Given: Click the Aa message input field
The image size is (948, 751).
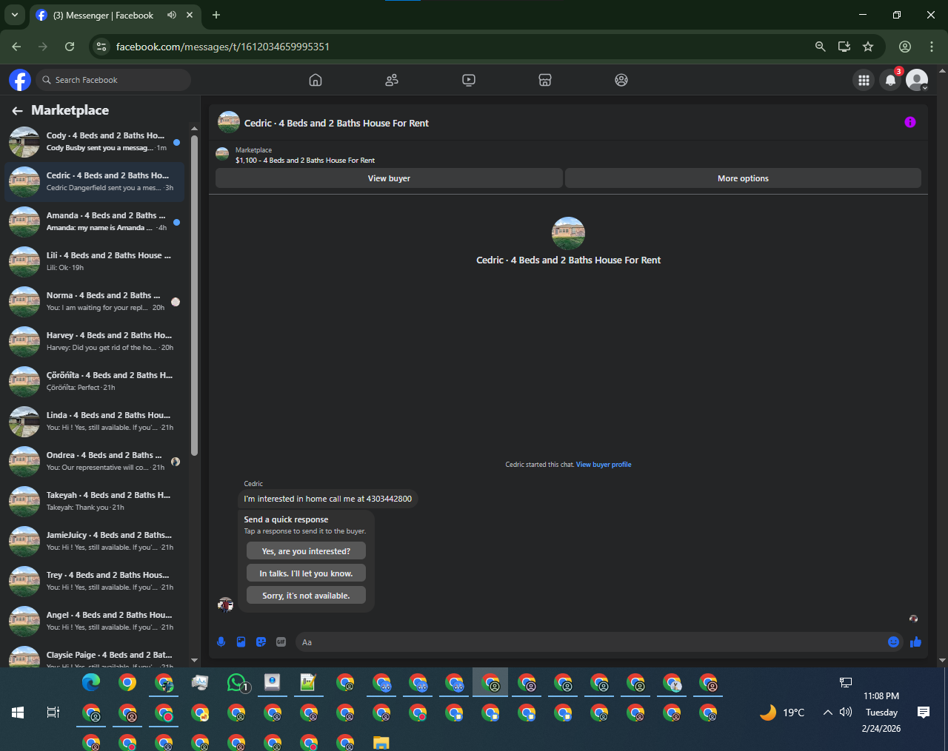Looking at the screenshot, I should [x=589, y=642].
